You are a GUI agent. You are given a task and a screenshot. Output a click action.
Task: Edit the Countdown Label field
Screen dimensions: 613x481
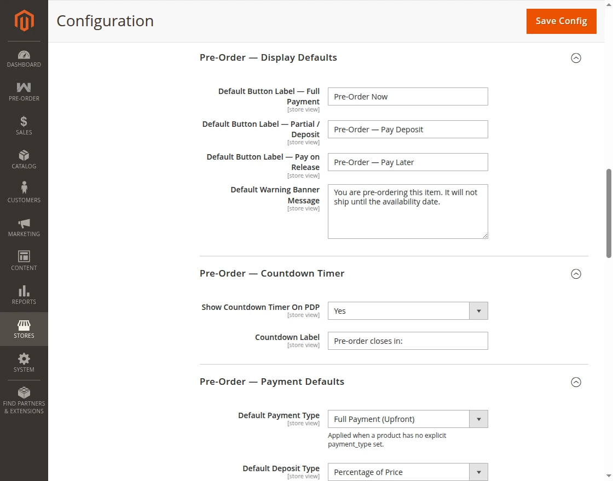point(408,341)
